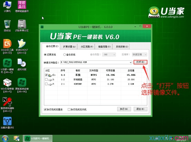Enable 执行完成后关机 checkbox
Viewport: 191px width, 142px height.
tap(69, 109)
